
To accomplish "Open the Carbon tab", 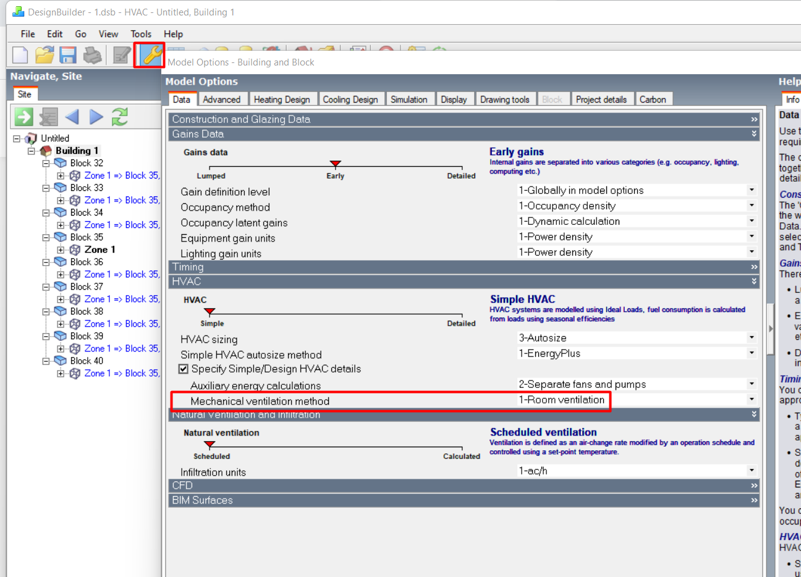I will click(653, 99).
